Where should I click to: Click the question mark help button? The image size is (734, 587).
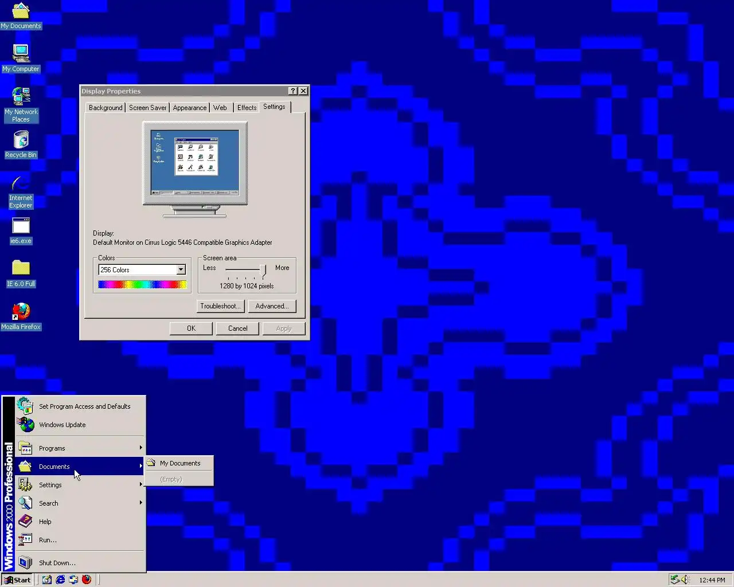292,91
